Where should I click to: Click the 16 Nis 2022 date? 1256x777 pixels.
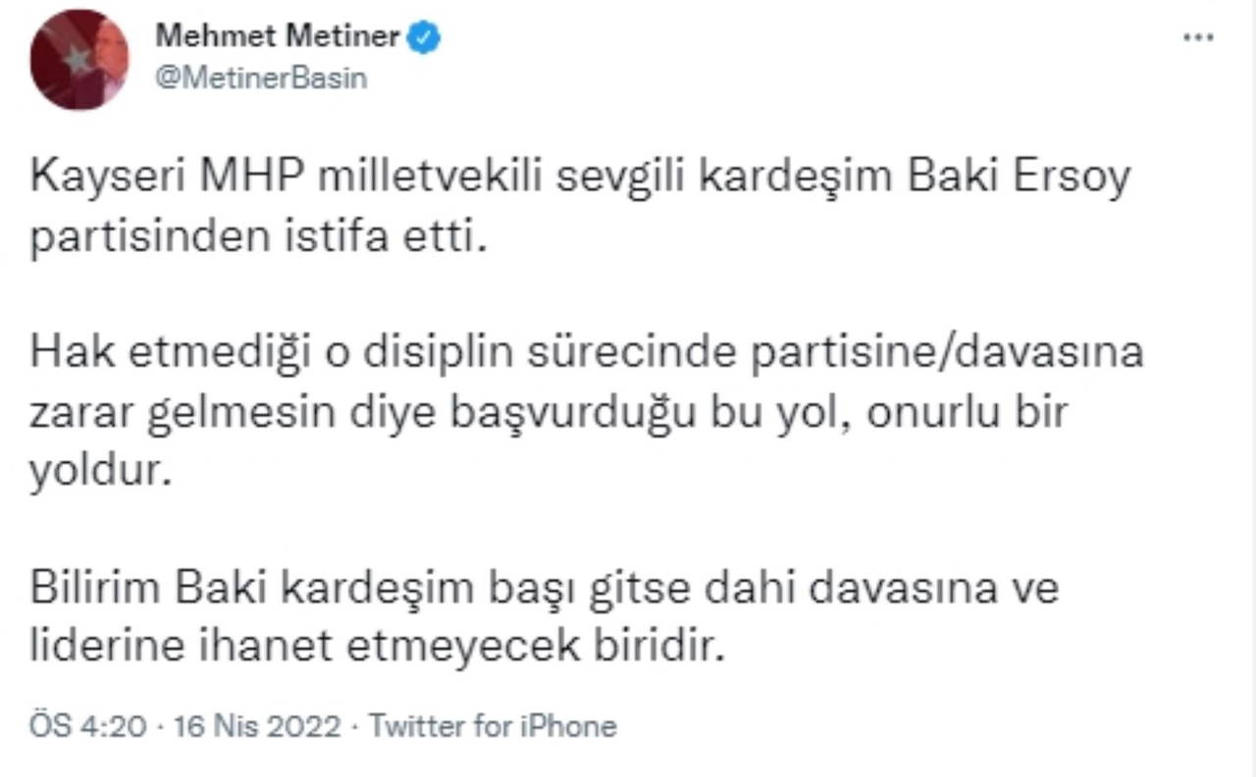pyautogui.click(x=257, y=727)
